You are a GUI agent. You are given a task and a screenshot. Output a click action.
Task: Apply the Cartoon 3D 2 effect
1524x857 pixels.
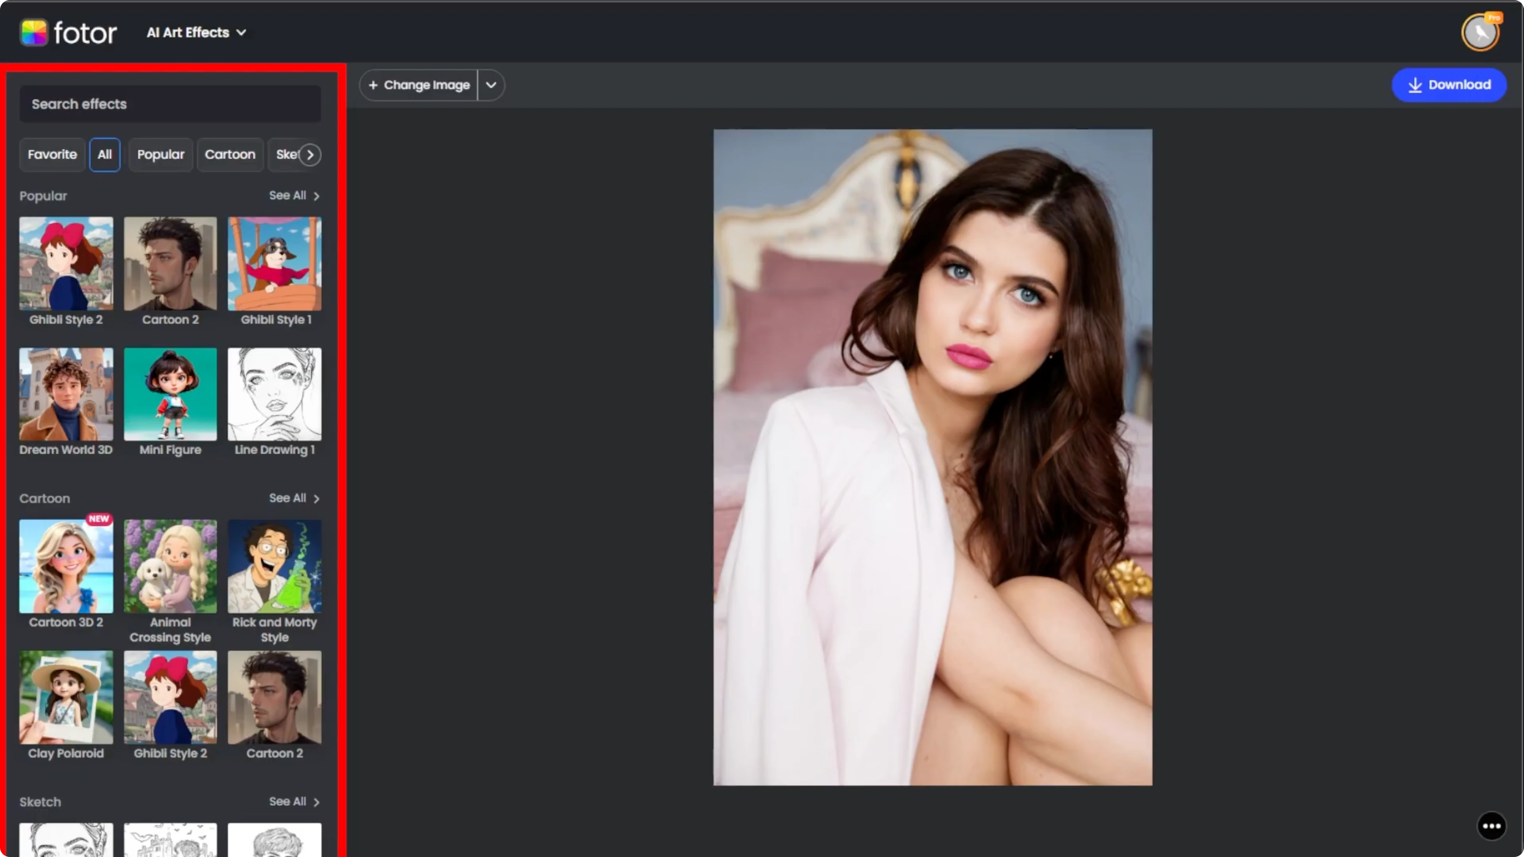66,566
